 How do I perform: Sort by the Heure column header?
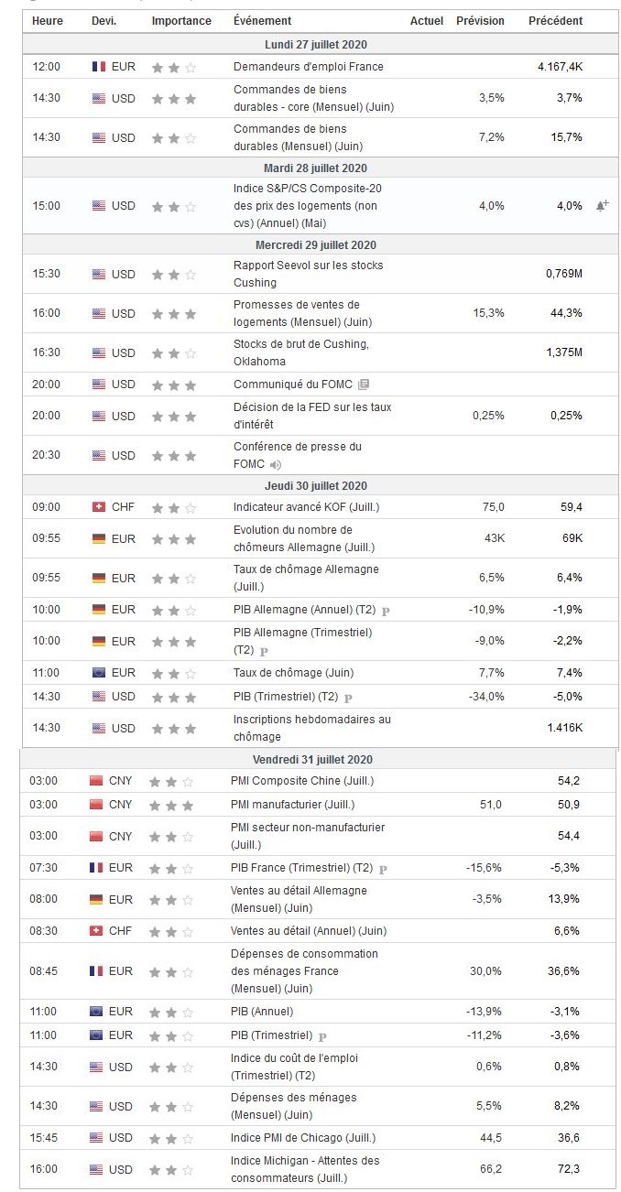point(48,21)
